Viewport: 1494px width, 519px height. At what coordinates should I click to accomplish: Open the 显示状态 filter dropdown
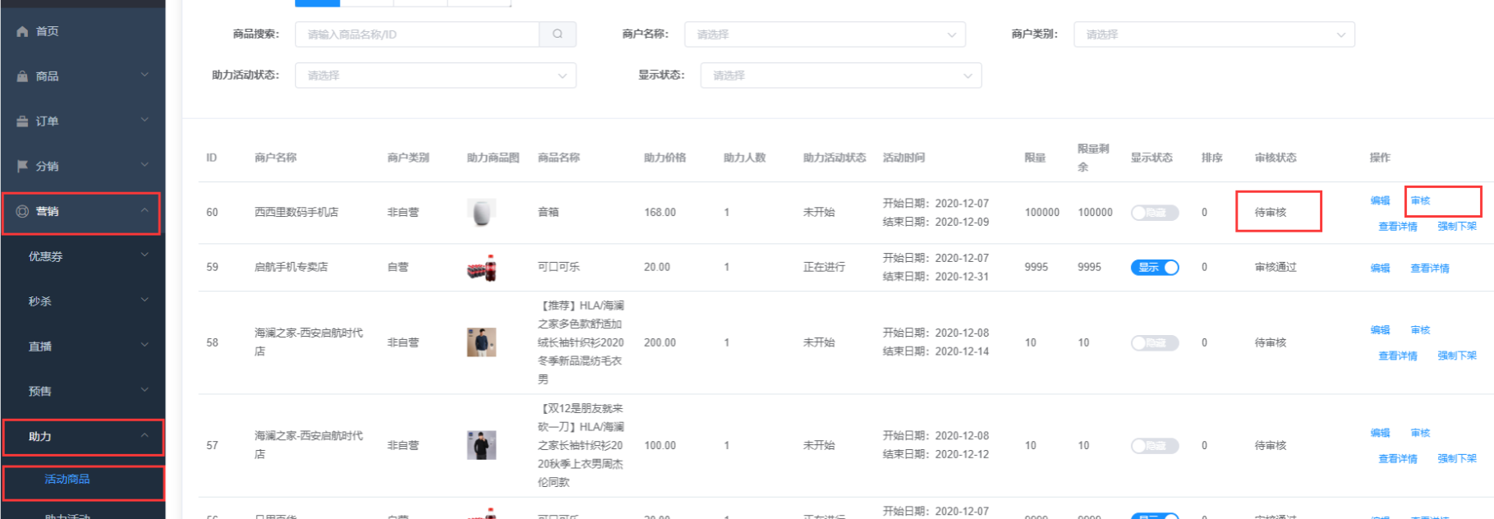[x=841, y=76]
